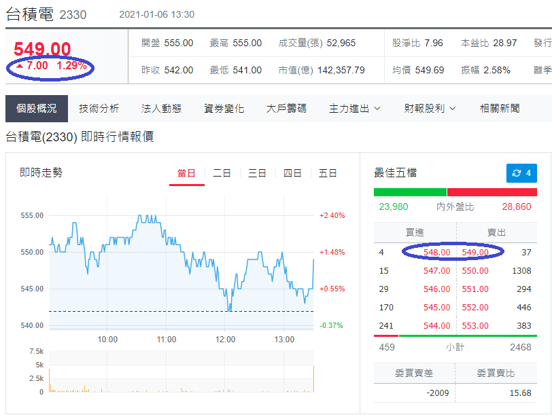Click the volume bar chart area

coord(182,371)
